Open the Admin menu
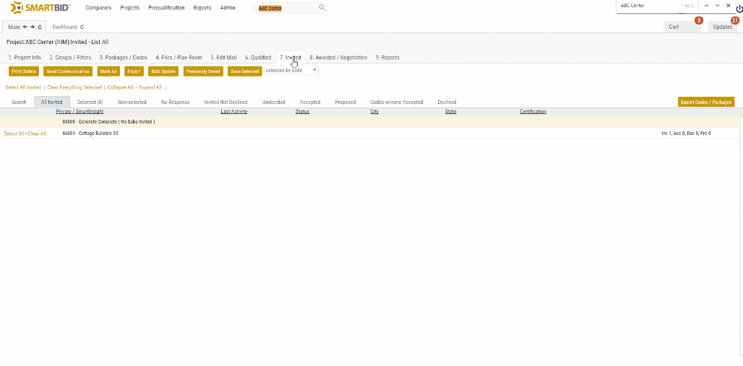The height and width of the screenshot is (366, 743). coord(228,7)
